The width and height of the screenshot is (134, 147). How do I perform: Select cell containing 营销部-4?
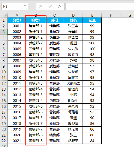(36, 89)
